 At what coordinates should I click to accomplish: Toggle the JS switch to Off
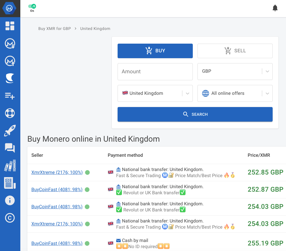click(32, 6)
